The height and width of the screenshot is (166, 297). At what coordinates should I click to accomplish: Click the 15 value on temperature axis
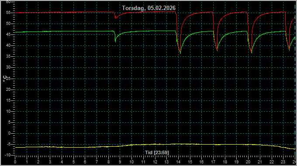8,100
